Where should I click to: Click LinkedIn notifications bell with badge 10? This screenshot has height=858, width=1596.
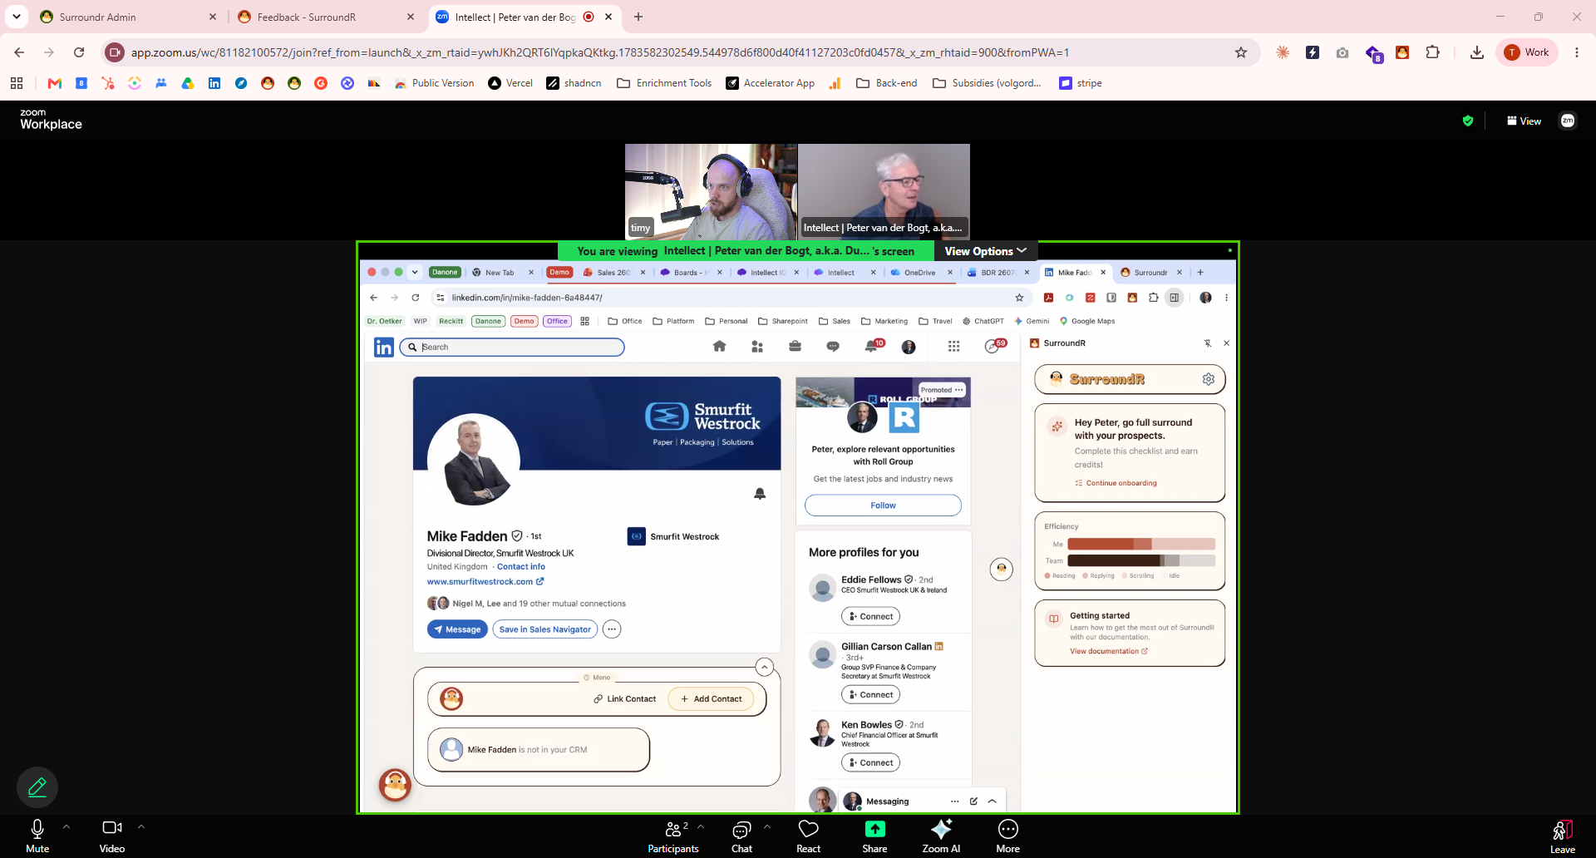(x=872, y=346)
